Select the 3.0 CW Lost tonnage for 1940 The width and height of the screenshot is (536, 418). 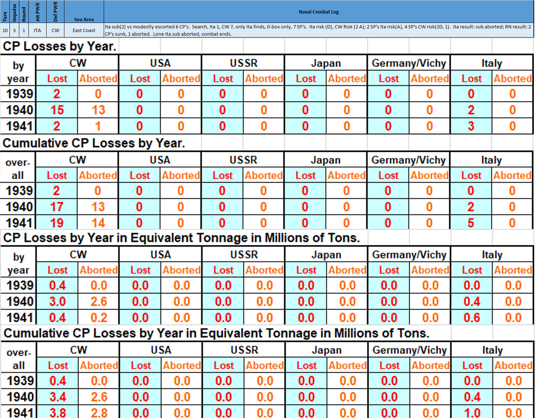(56, 301)
